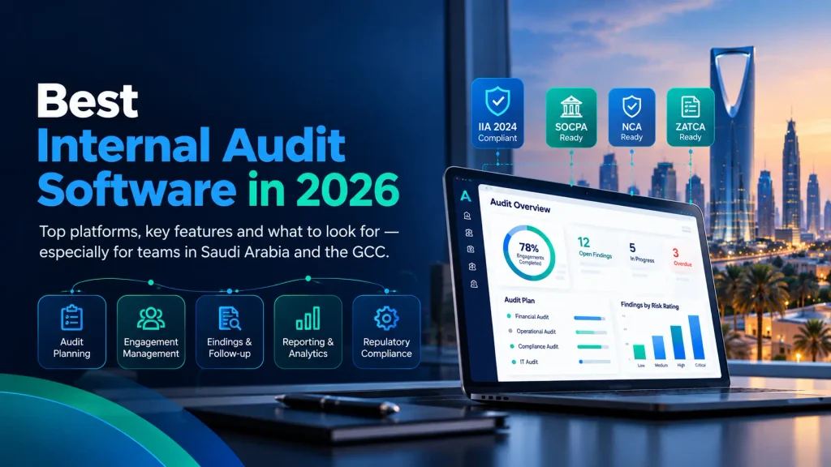Click the 'Follow-up' card label text
The width and height of the screenshot is (831, 467).
coord(230,353)
